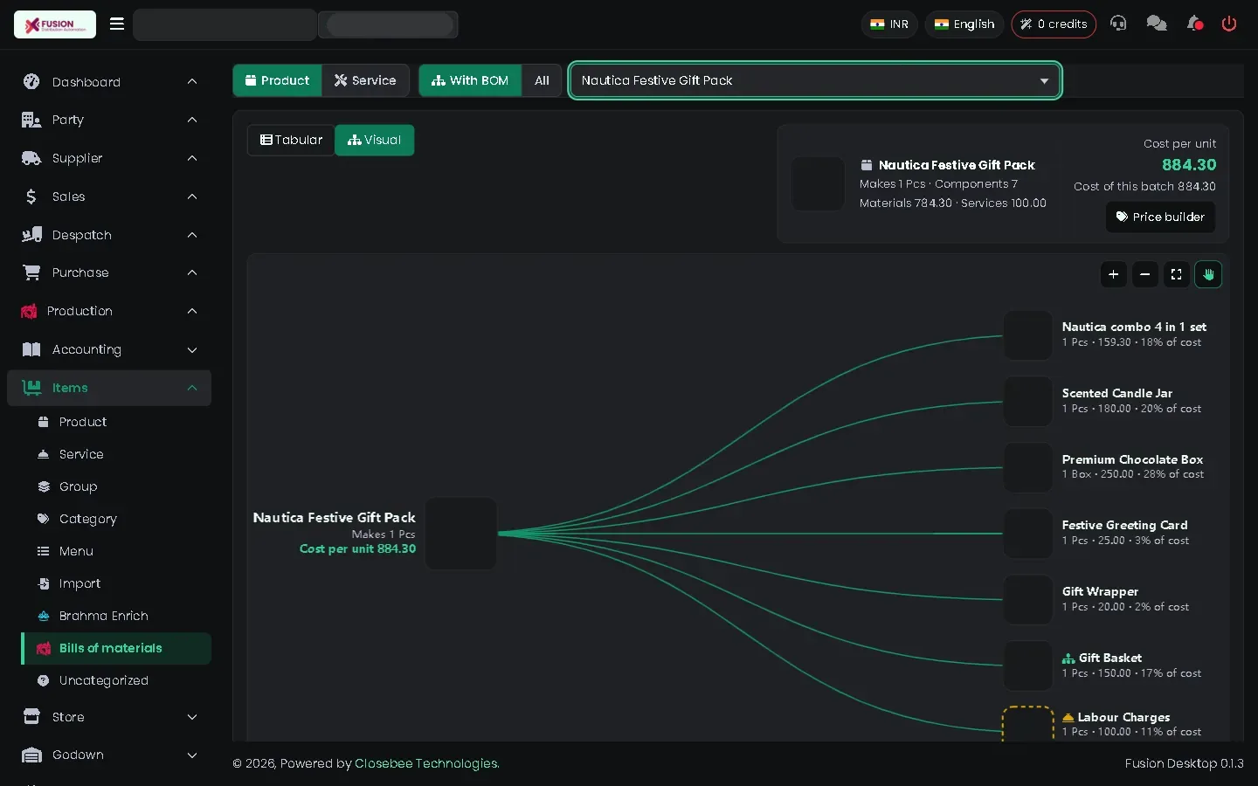Select the All filter toggle

click(542, 80)
